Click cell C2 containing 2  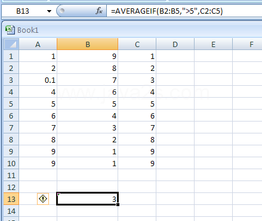pos(137,68)
